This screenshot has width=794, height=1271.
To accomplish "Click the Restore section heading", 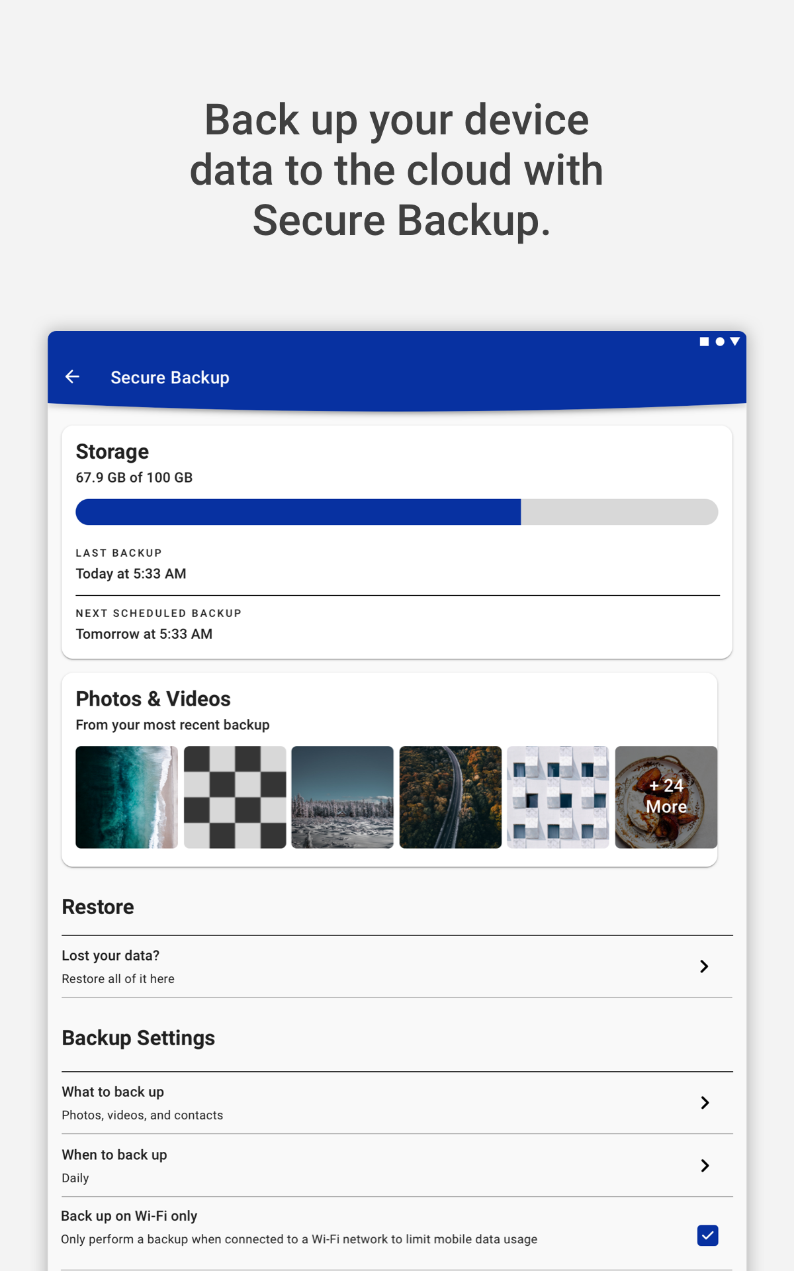I will coord(98,907).
